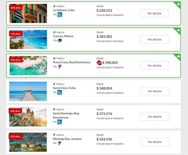Click the airline logo under La Habana, Cuba
The image size is (188, 155).
click(60, 15)
